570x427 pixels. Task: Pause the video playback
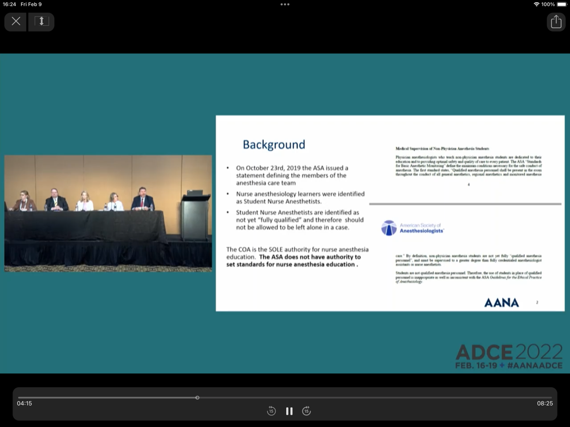point(289,411)
